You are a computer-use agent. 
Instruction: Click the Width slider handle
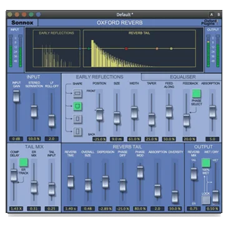click(x=134, y=112)
